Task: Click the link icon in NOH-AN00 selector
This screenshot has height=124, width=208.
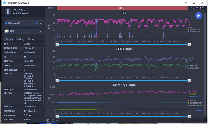Action: (x=36, y=23)
